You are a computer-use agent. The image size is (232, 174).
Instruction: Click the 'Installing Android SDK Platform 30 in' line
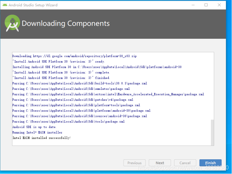(97, 67)
